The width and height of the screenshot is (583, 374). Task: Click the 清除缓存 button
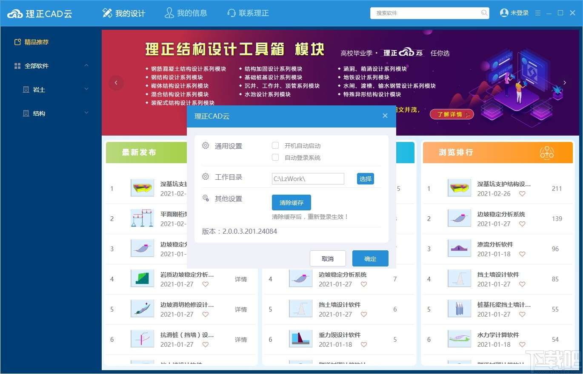[291, 203]
